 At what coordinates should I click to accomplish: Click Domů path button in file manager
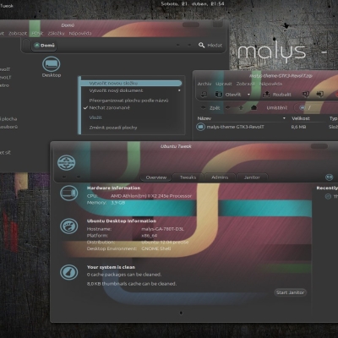click(44, 45)
